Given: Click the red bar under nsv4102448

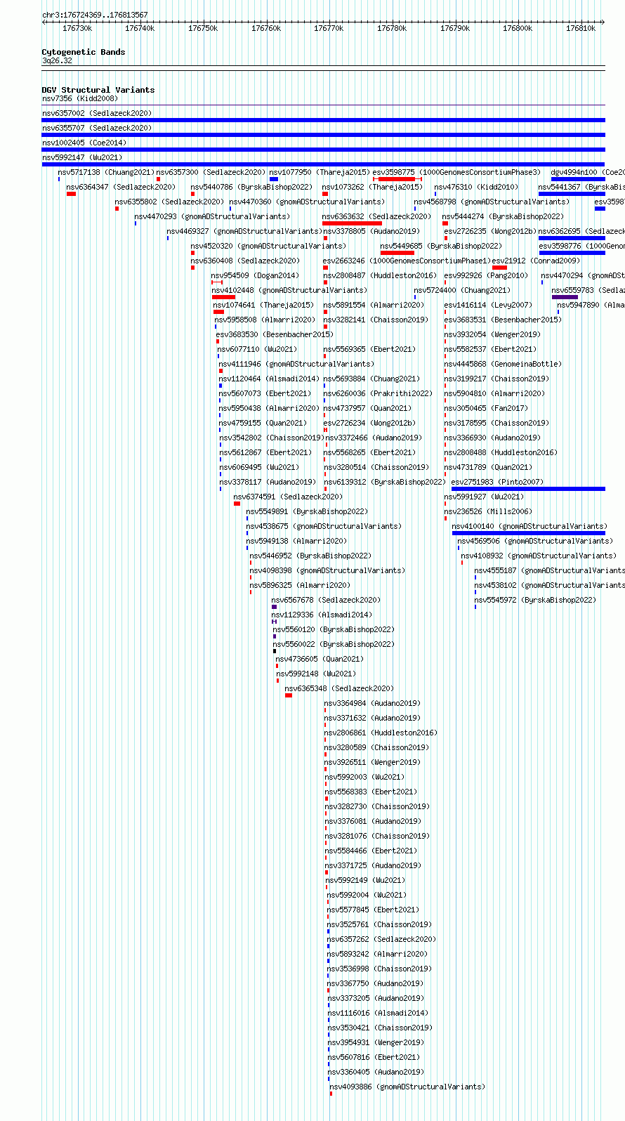Looking at the screenshot, I should click(223, 297).
